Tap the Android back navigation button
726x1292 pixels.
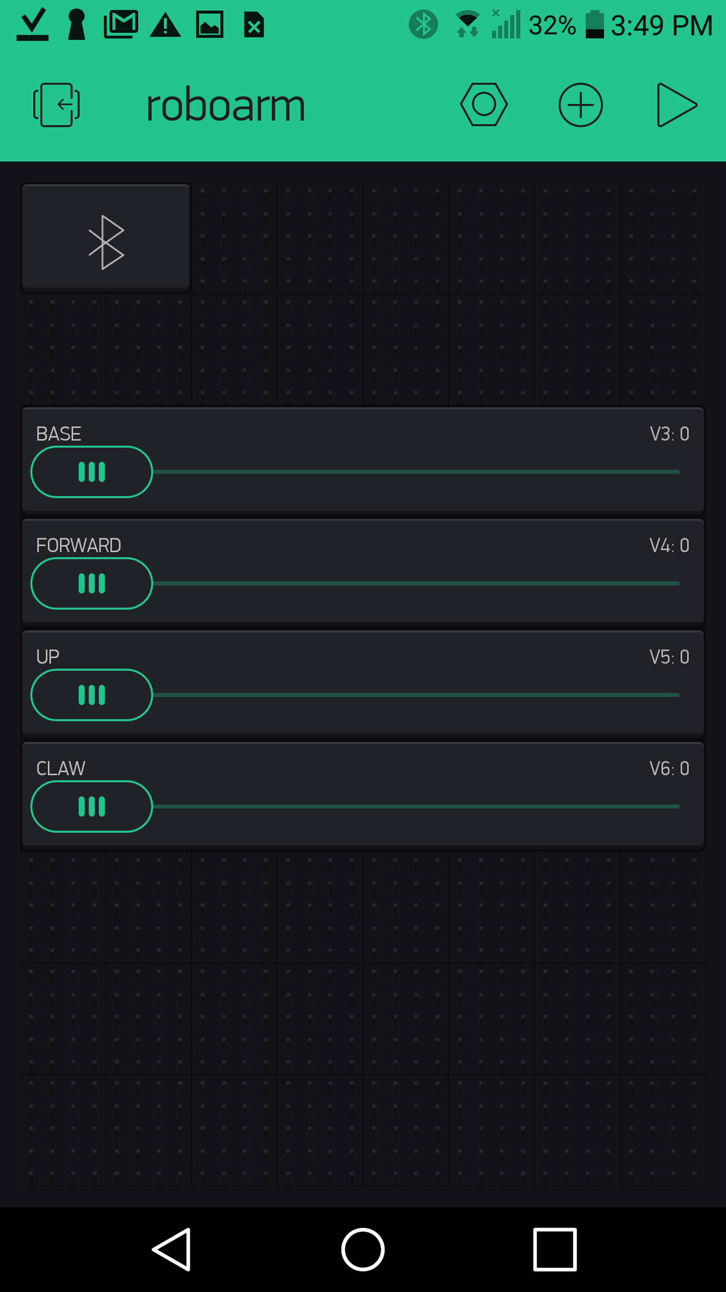[172, 1249]
